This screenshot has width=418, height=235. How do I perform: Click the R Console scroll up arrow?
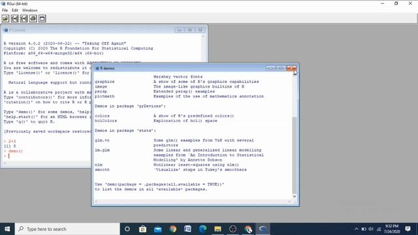point(203,37)
